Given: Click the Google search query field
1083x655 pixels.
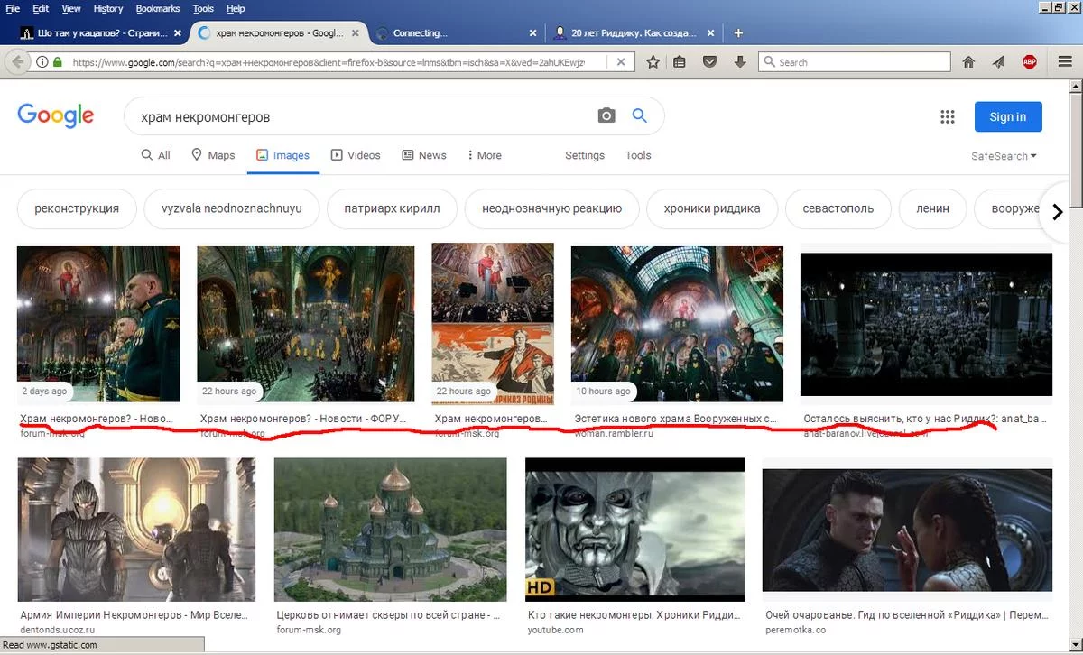Looking at the screenshot, I should click(x=361, y=116).
